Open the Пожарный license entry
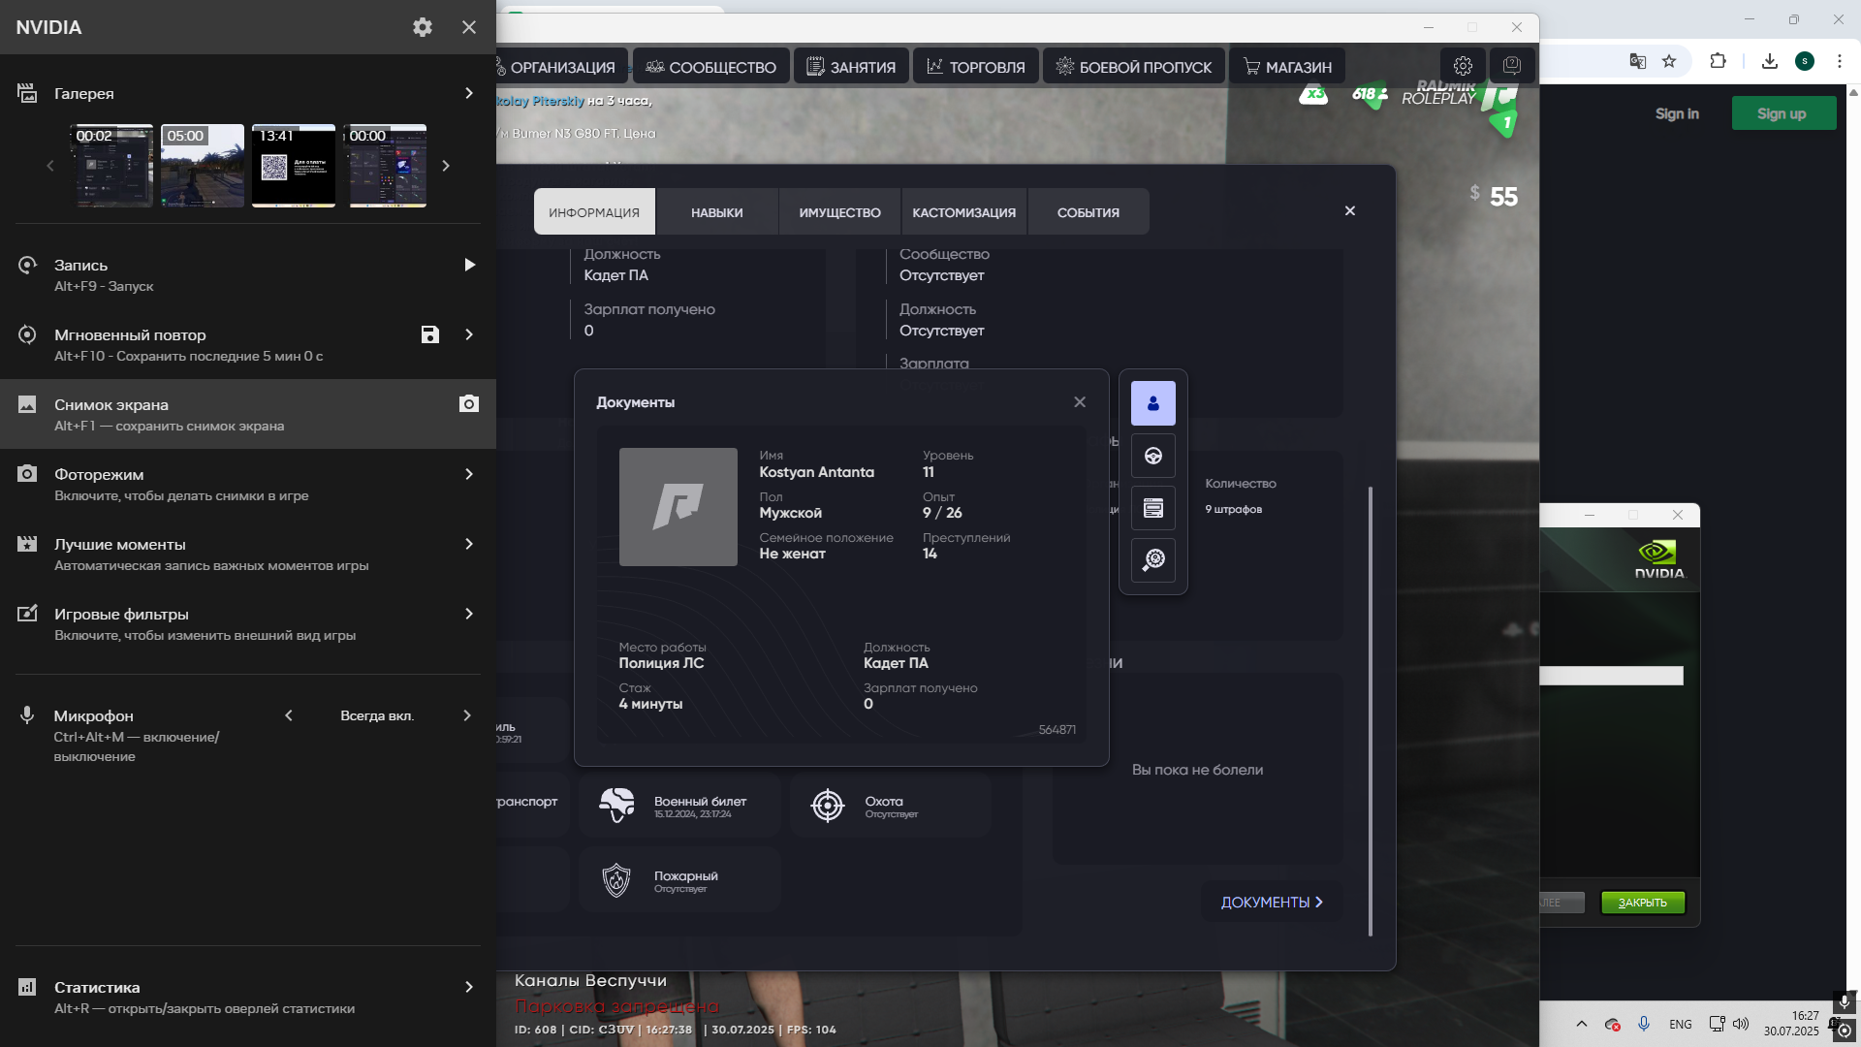 [679, 879]
